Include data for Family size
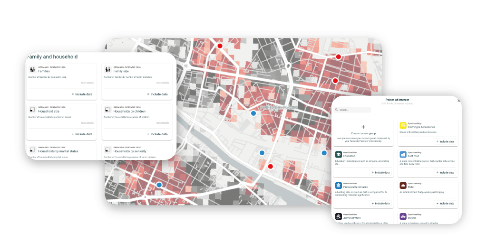 pyautogui.click(x=157, y=94)
